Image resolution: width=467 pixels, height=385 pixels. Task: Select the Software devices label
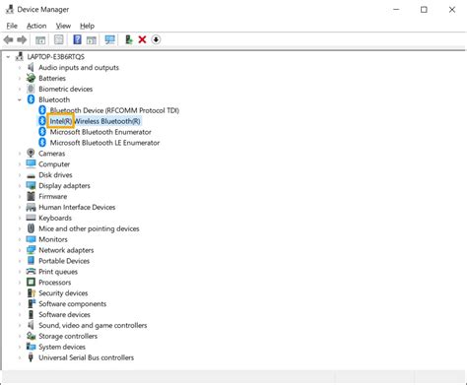click(64, 314)
